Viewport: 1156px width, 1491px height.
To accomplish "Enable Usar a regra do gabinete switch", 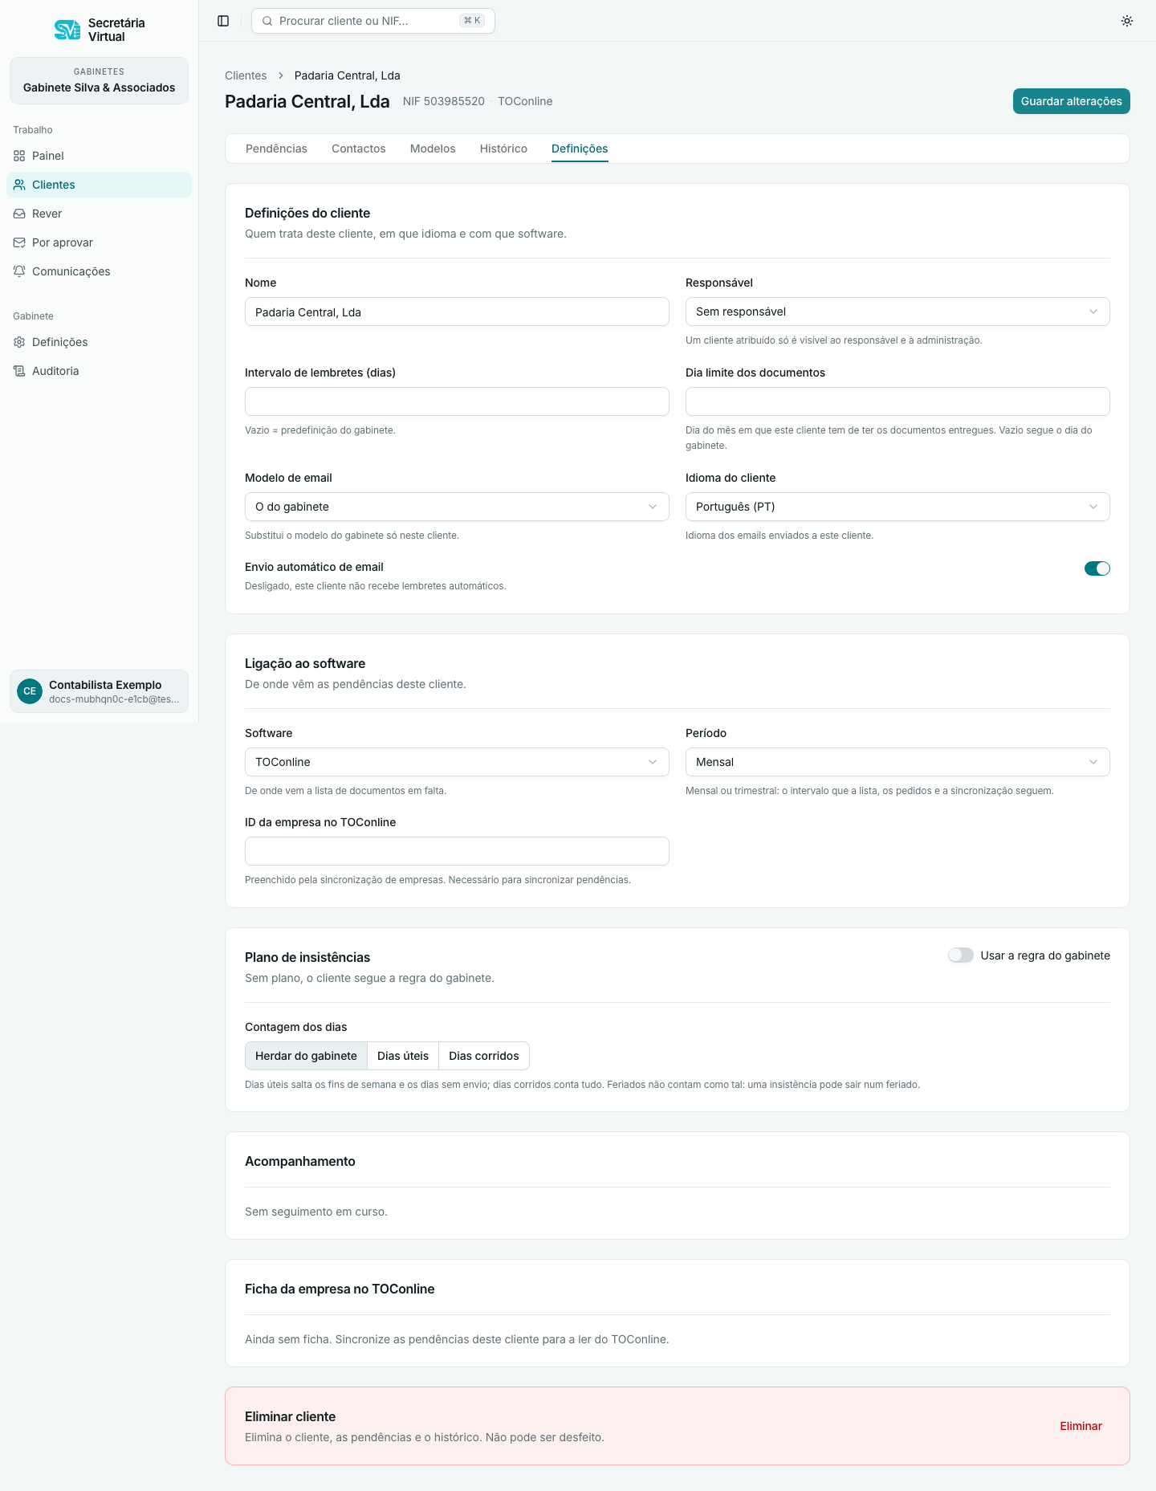I will coord(960,955).
